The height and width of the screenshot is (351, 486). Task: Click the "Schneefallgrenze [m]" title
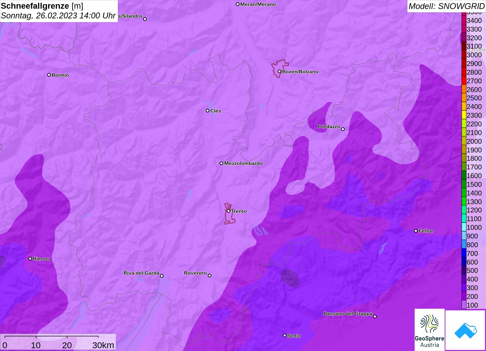coord(42,6)
